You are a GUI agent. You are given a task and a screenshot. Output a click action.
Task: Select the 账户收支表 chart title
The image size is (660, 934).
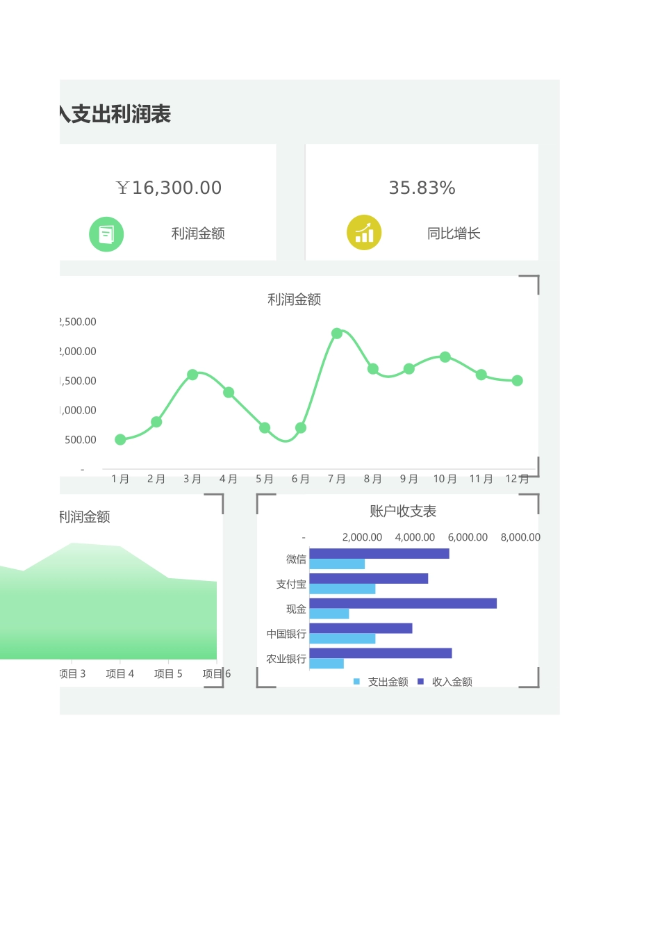(403, 511)
